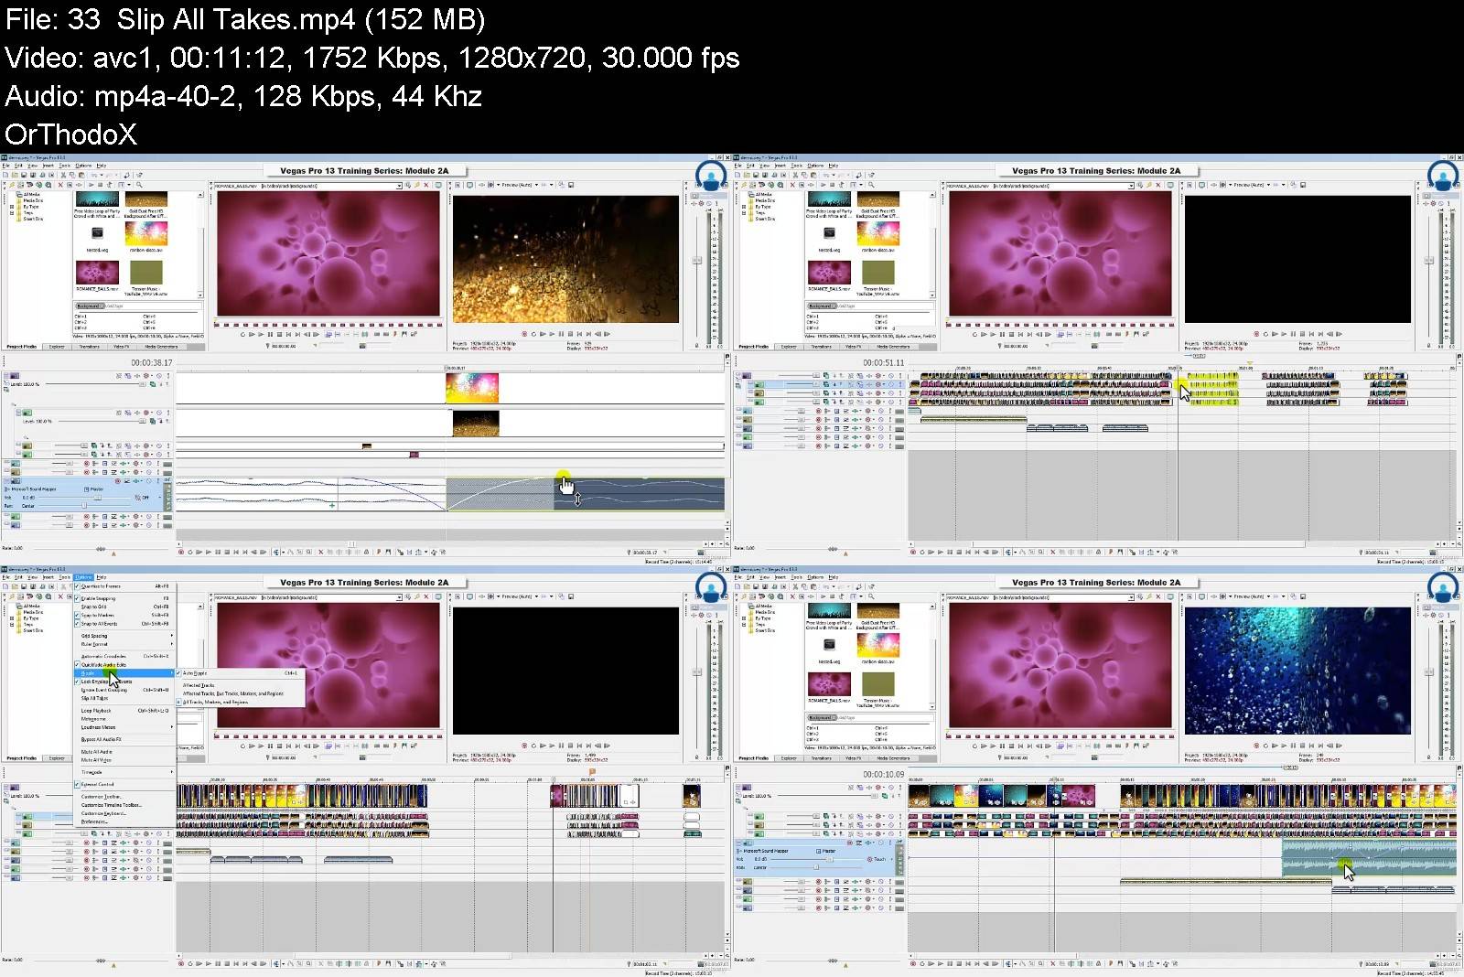Open Media Generators tab in gold-dust preview frame

pyautogui.click(x=161, y=347)
